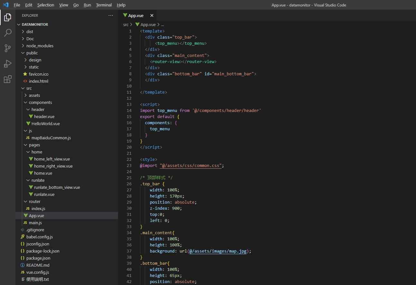The image size is (416, 285).
Task: Open the Source Control icon
Action: pos(8,48)
